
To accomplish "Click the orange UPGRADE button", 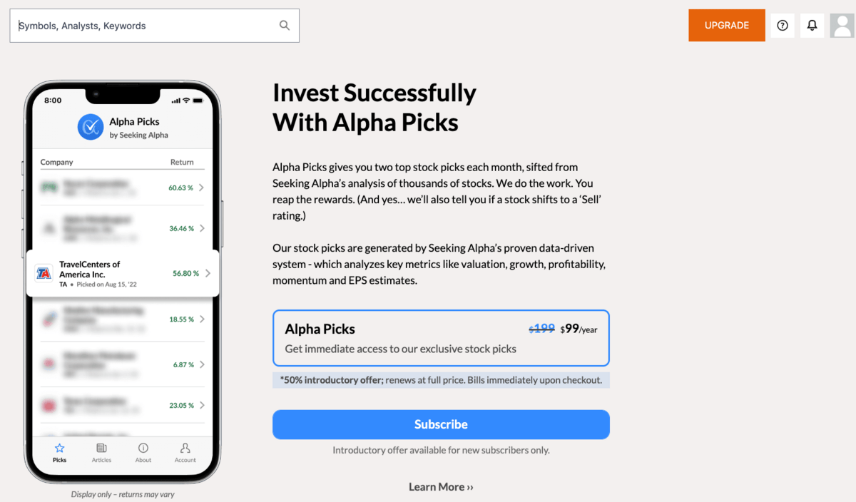I will coord(727,26).
